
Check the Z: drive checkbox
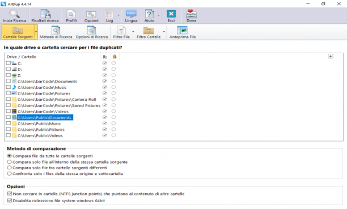9,75
